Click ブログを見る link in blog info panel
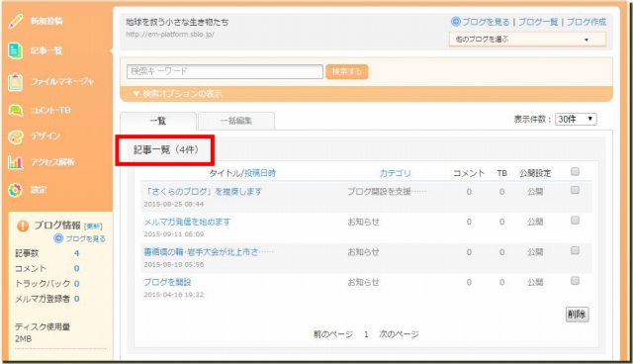Viewport: 633px width, 364px height. (85, 238)
